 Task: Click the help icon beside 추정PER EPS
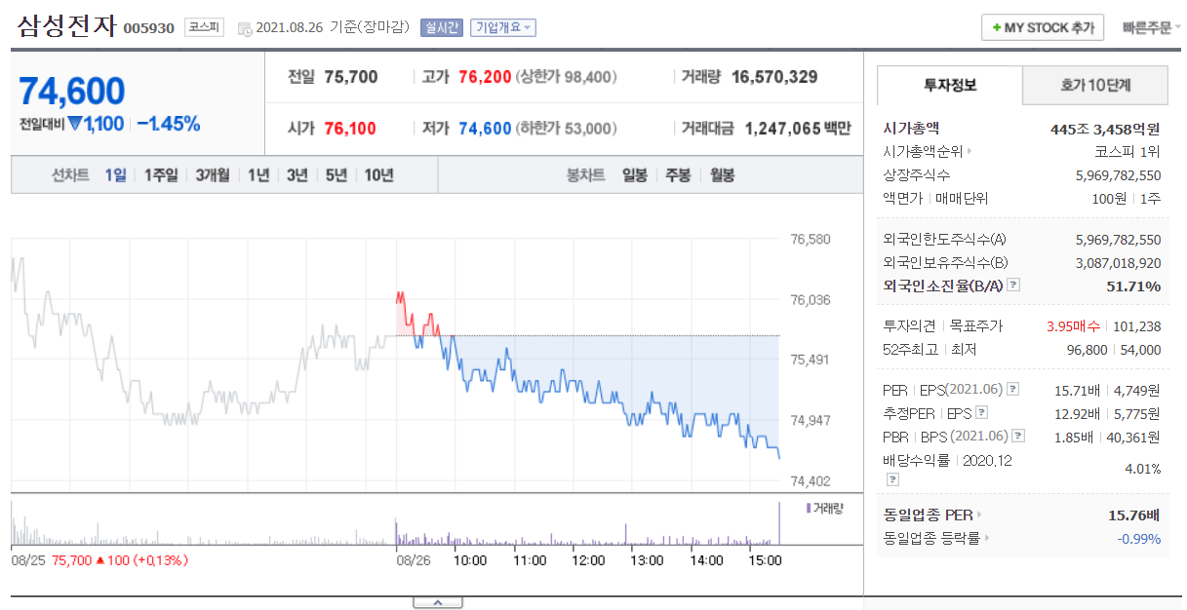coord(980,413)
